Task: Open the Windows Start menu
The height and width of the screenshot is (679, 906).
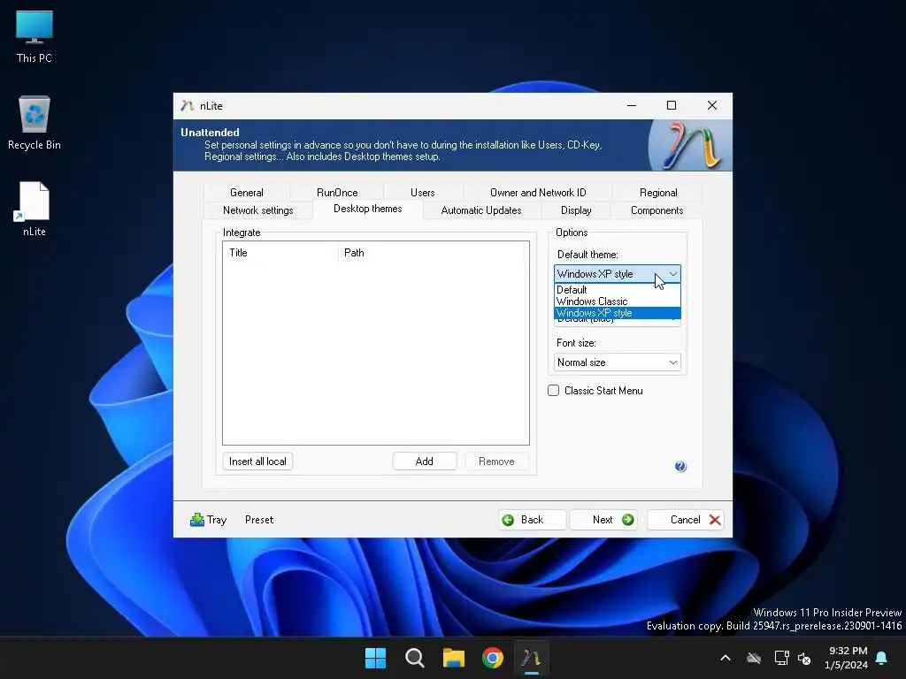Action: point(375,658)
